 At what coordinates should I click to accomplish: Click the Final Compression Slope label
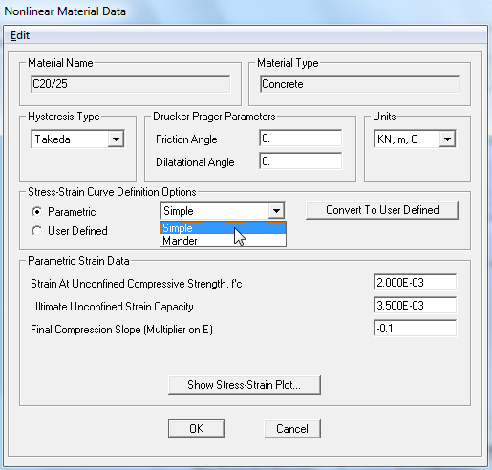point(121,330)
